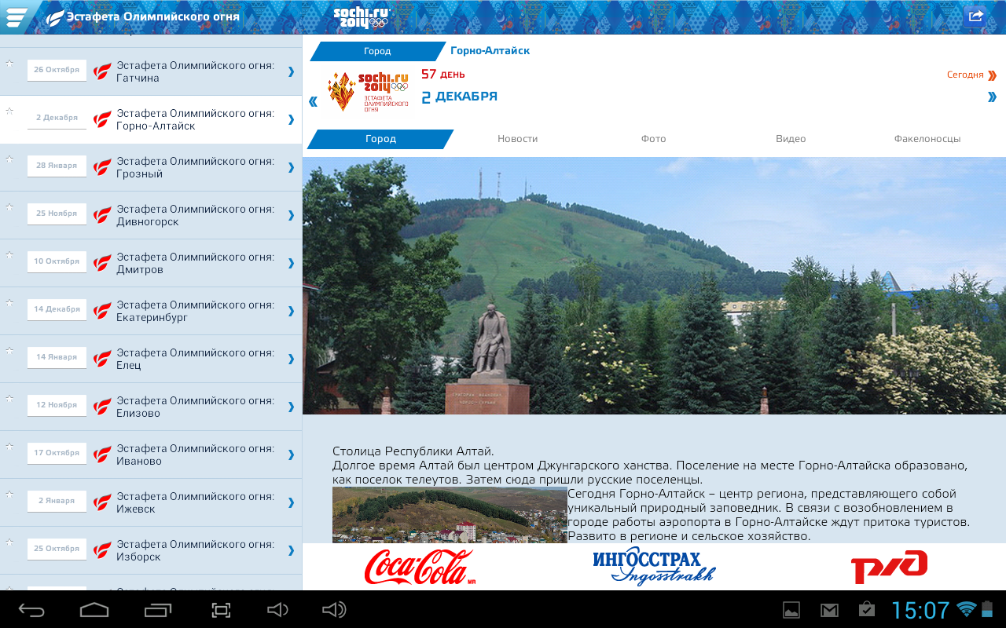Toggle favorite star for Грозный
This screenshot has height=628, width=1006.
point(10,159)
